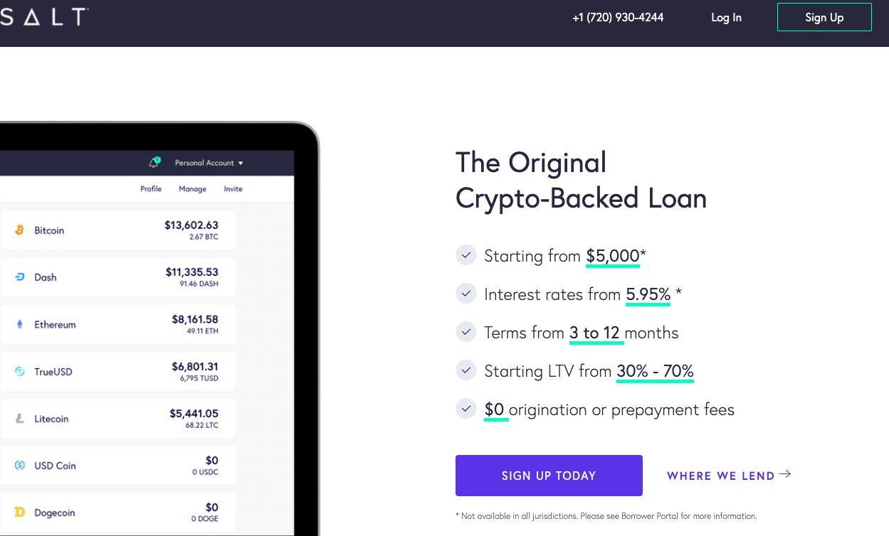Click the Log In link
This screenshot has height=536, width=889.
[726, 18]
